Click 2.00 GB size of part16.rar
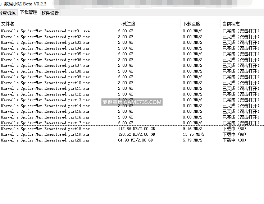264x204 pixels. click(126, 117)
